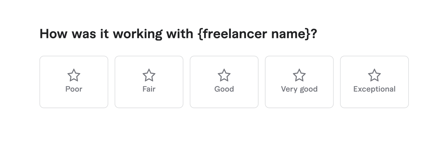Click the 'Fair' text label

coord(149,89)
